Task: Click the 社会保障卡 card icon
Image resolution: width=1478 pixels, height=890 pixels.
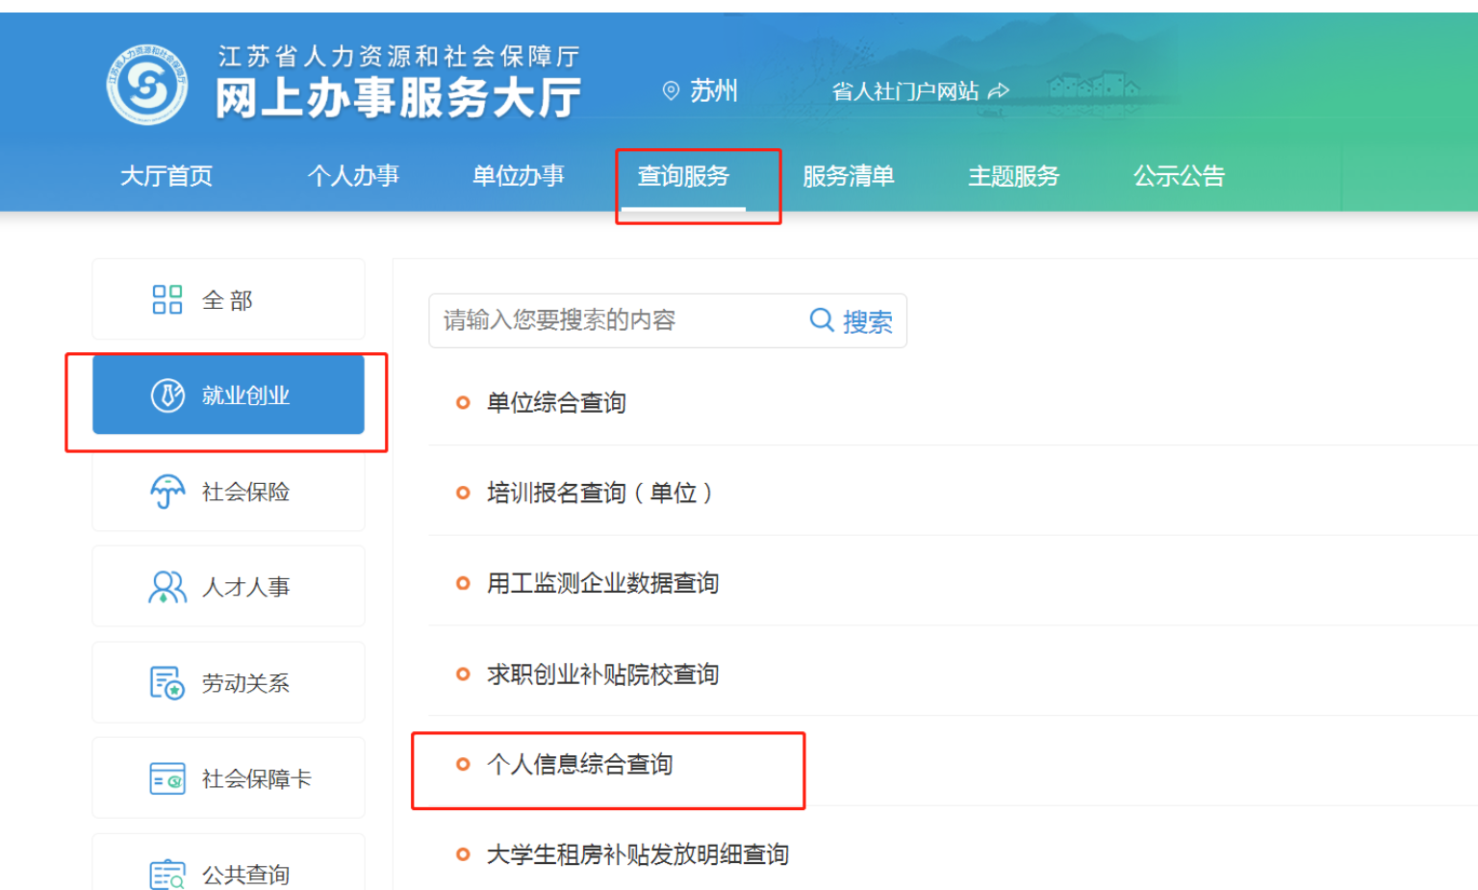Action: (167, 778)
